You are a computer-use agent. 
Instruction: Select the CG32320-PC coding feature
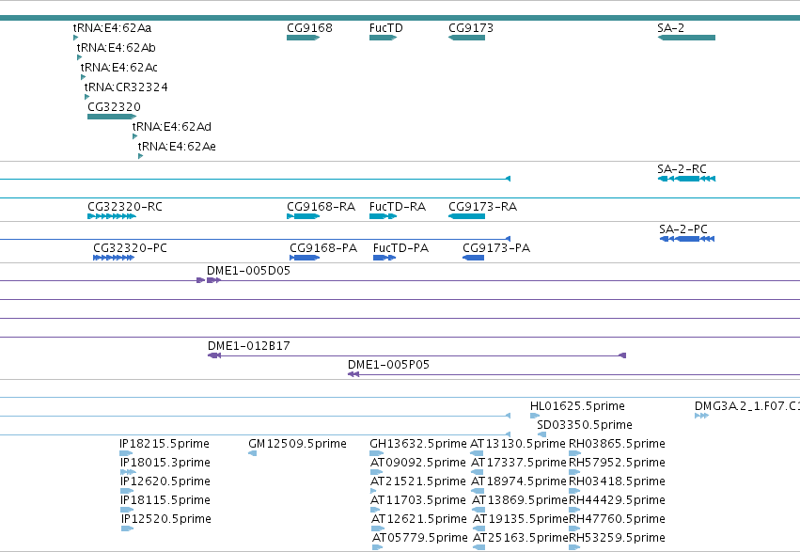pos(114,258)
